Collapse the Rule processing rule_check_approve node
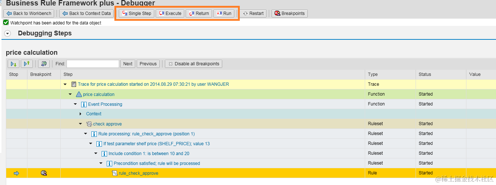The width and height of the screenshot is (496, 185). (86, 134)
